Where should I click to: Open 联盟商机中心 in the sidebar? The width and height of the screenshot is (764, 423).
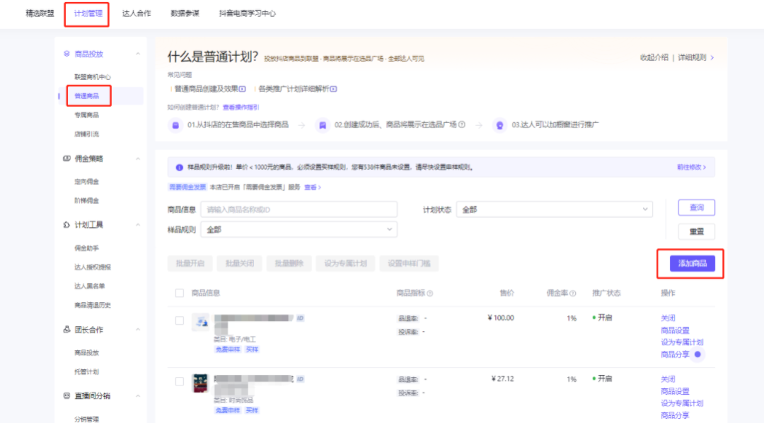(92, 77)
